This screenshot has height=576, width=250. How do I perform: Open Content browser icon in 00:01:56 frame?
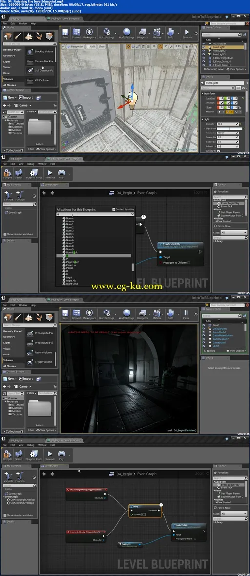pyautogui.click(x=76, y=33)
